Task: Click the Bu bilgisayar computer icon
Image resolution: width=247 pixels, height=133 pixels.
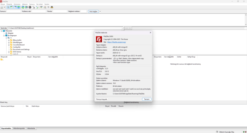Action: click(x=6, y=35)
